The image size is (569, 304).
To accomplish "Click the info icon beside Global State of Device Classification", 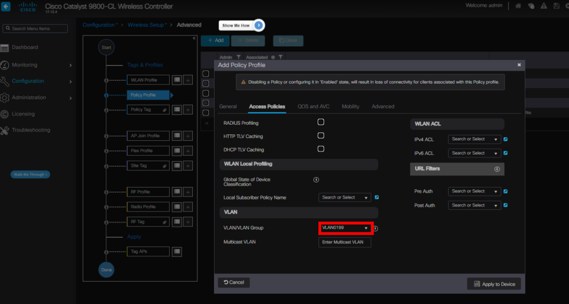I will click(x=316, y=180).
